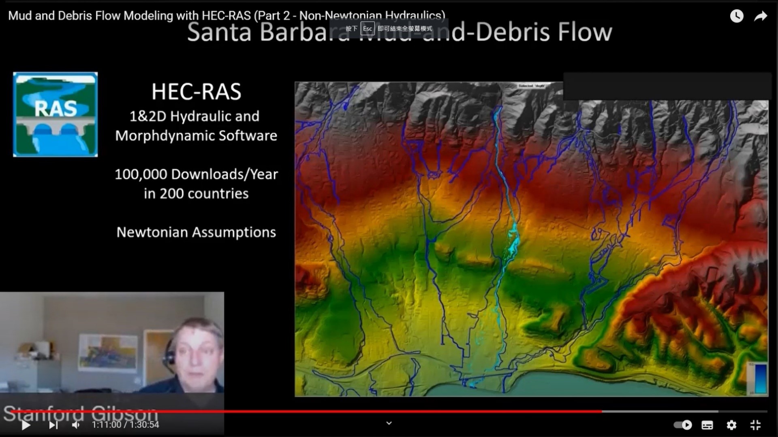
Task: Seek on the red progress bar
Action: [x=306, y=412]
